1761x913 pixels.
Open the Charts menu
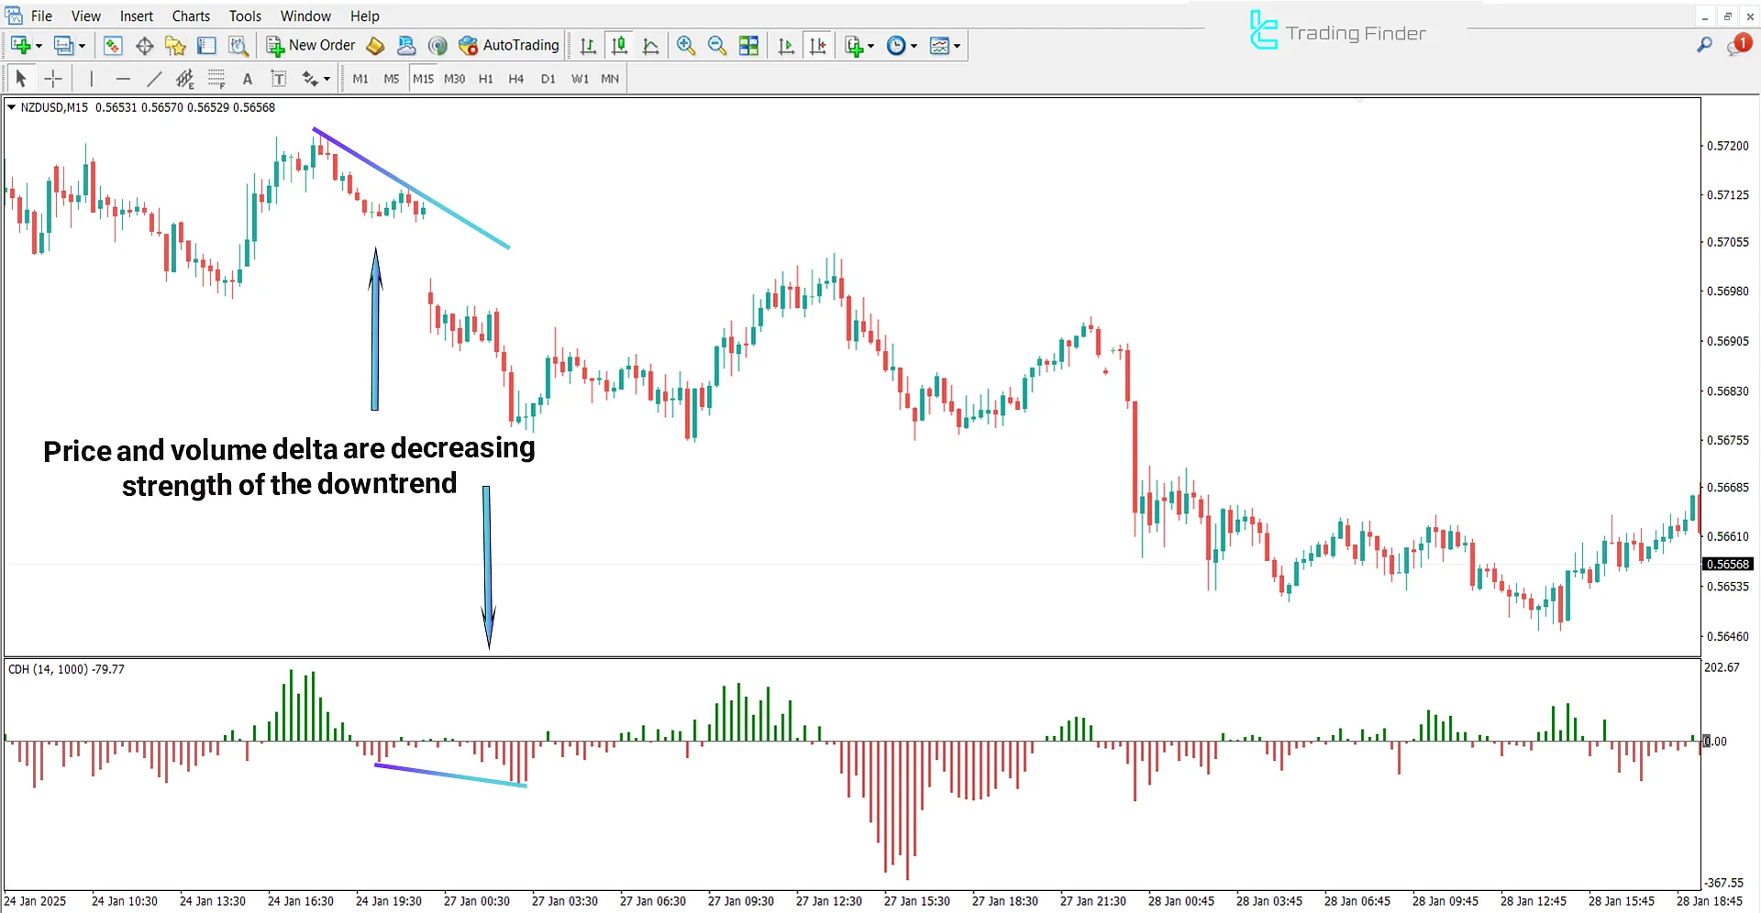tap(190, 16)
